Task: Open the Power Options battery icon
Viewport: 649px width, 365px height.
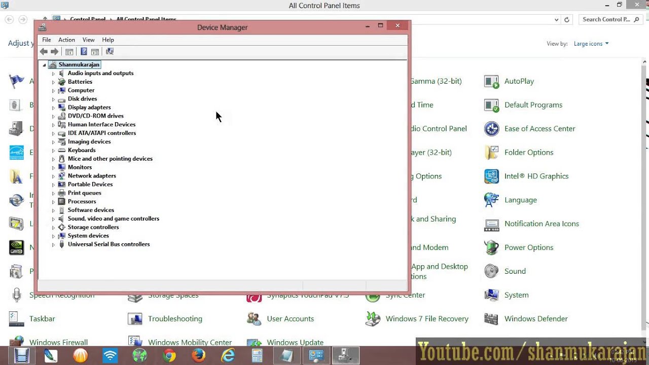Action: (491, 247)
